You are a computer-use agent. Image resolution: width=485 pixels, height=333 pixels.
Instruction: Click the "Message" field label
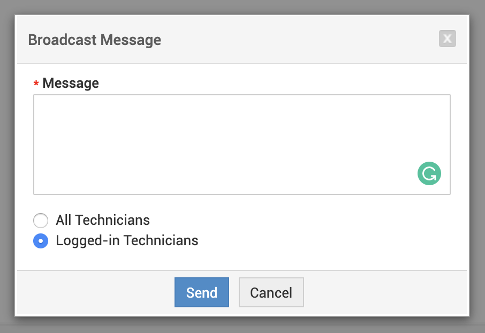point(71,83)
